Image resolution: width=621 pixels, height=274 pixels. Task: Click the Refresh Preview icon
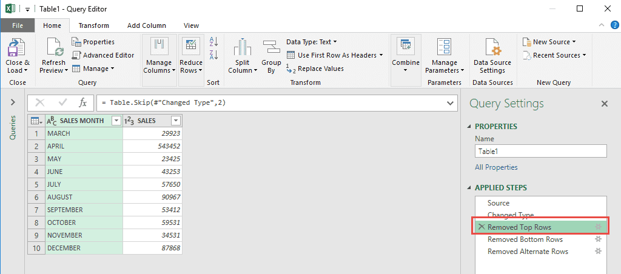tap(55, 47)
